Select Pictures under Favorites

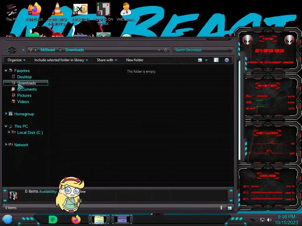[24, 95]
